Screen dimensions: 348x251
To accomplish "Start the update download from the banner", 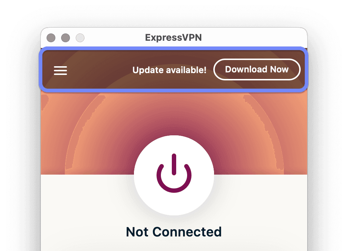I will pos(257,69).
